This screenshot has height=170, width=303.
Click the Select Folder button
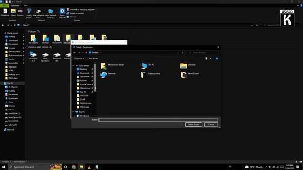click(194, 125)
